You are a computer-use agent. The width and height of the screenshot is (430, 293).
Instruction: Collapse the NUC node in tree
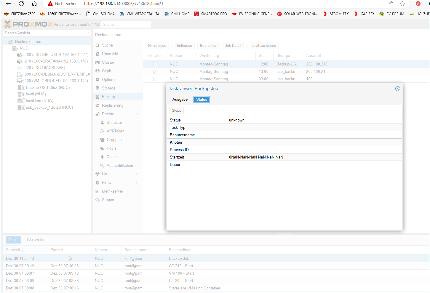(x=10, y=48)
